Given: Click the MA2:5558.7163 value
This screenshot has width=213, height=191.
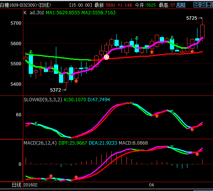Looking at the screenshot, I should [99, 13].
